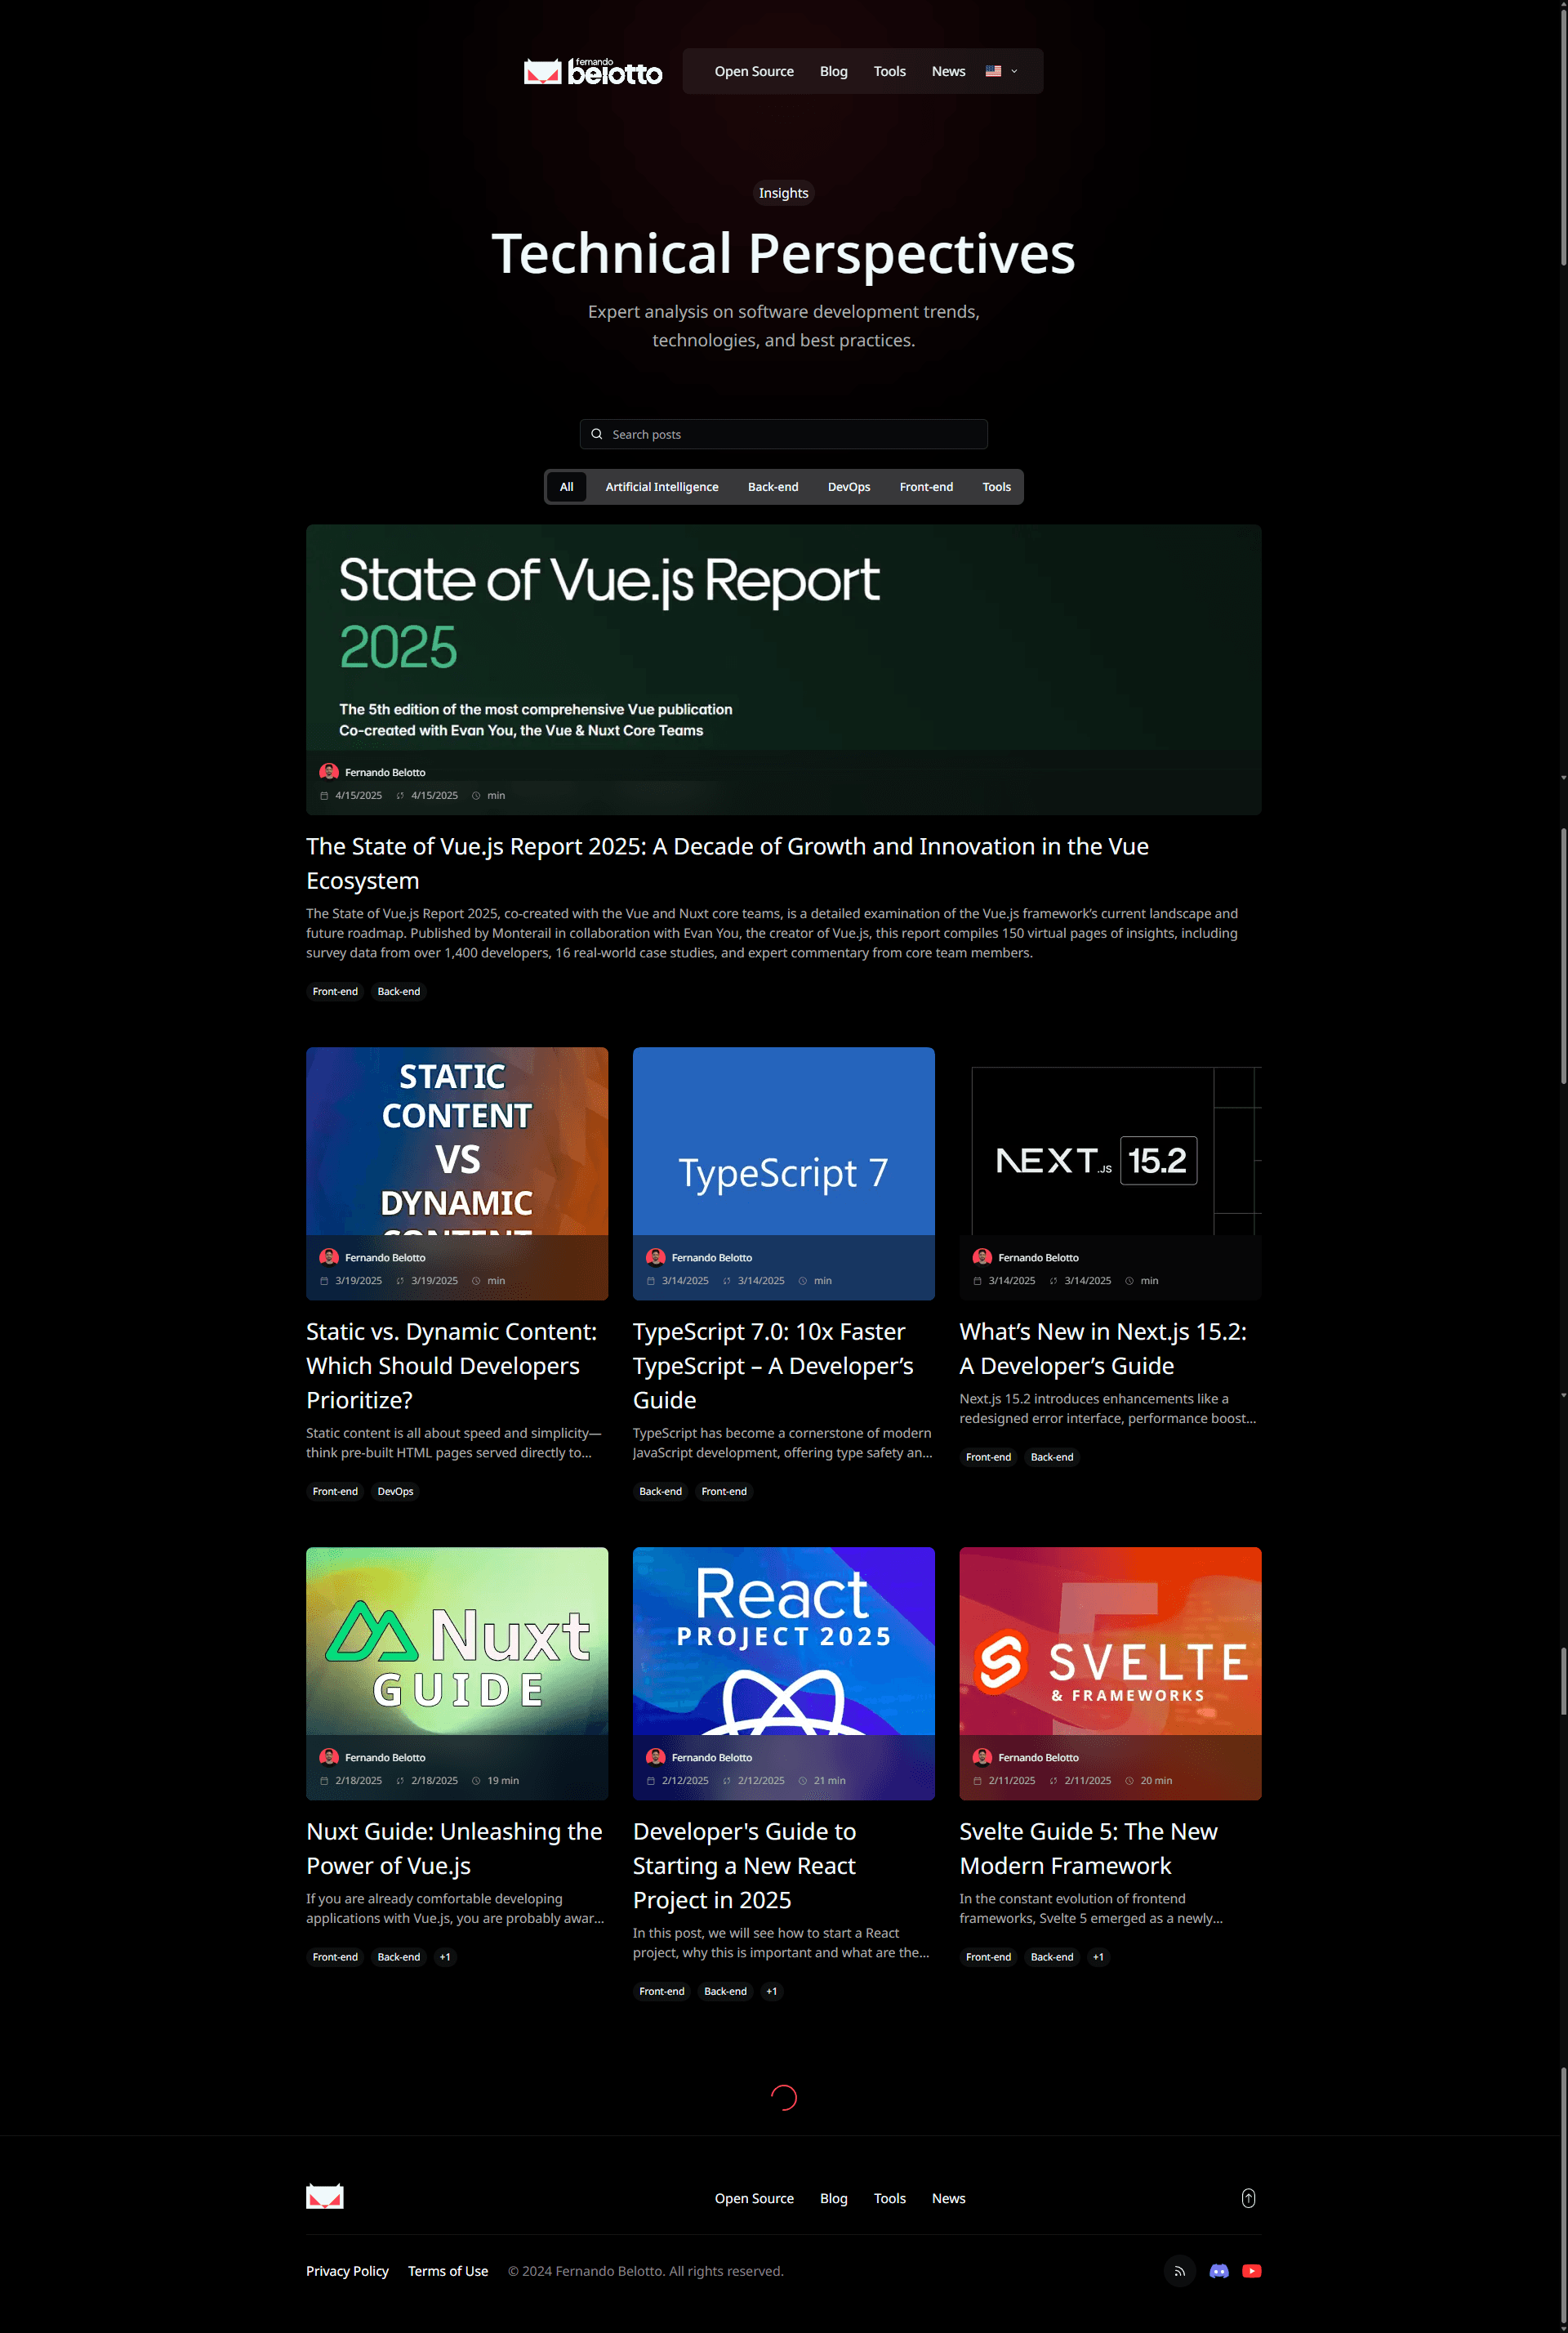The height and width of the screenshot is (2333, 1568).
Task: Open the Svelte & Frameworks thumbnail
Action: pos(1110,1673)
